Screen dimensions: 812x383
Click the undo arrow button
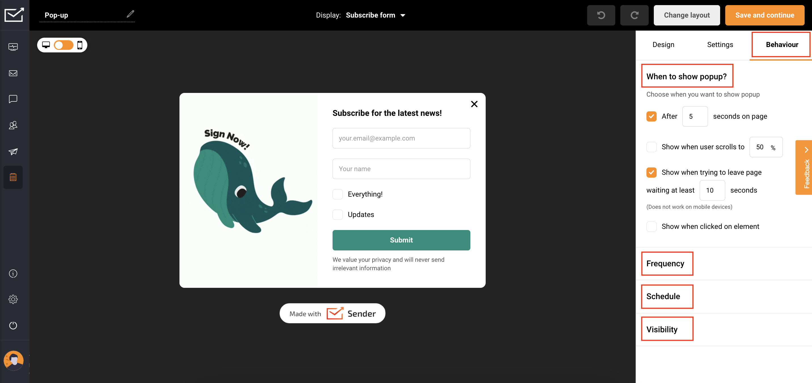[x=601, y=15]
